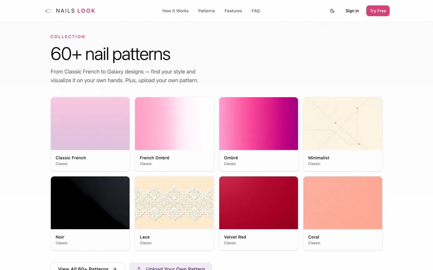Open the FAQ nav link

(x=256, y=11)
